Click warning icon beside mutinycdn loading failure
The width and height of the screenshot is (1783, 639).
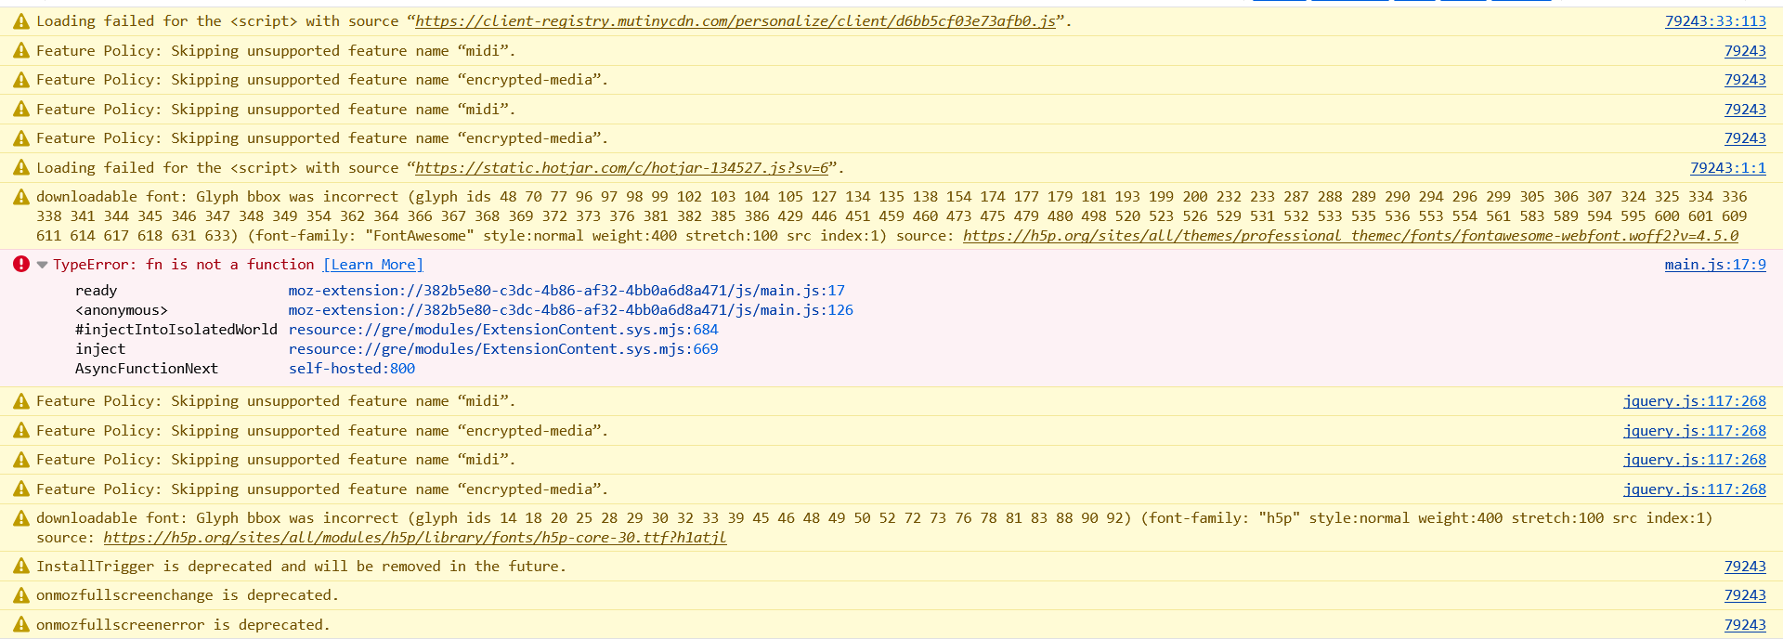pyautogui.click(x=20, y=21)
